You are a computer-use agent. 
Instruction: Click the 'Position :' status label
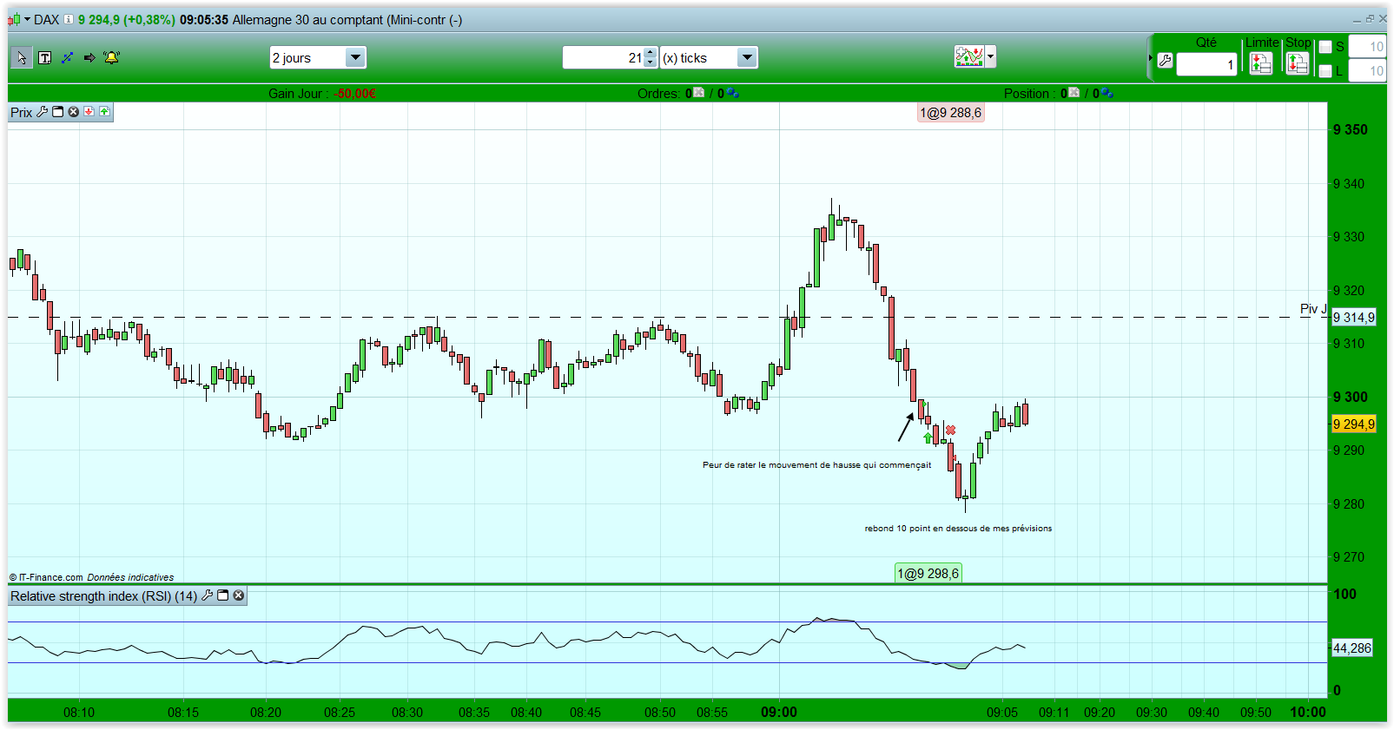coord(1030,94)
